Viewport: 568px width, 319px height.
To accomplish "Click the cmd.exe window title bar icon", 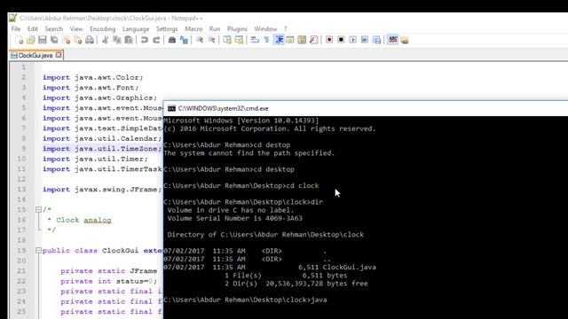I will click(x=171, y=108).
